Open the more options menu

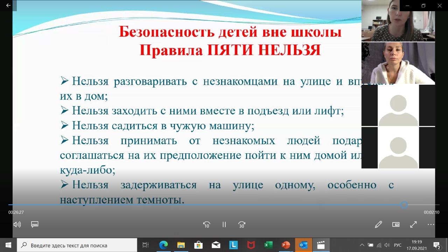coord(431,225)
